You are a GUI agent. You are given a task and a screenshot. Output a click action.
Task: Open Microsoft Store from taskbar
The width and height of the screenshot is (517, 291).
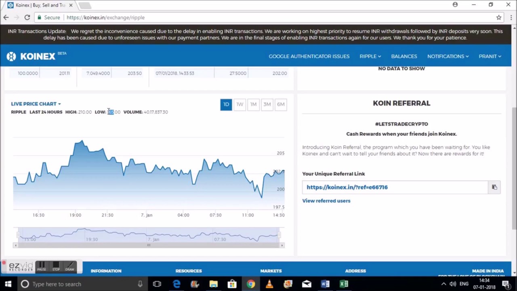point(232,284)
